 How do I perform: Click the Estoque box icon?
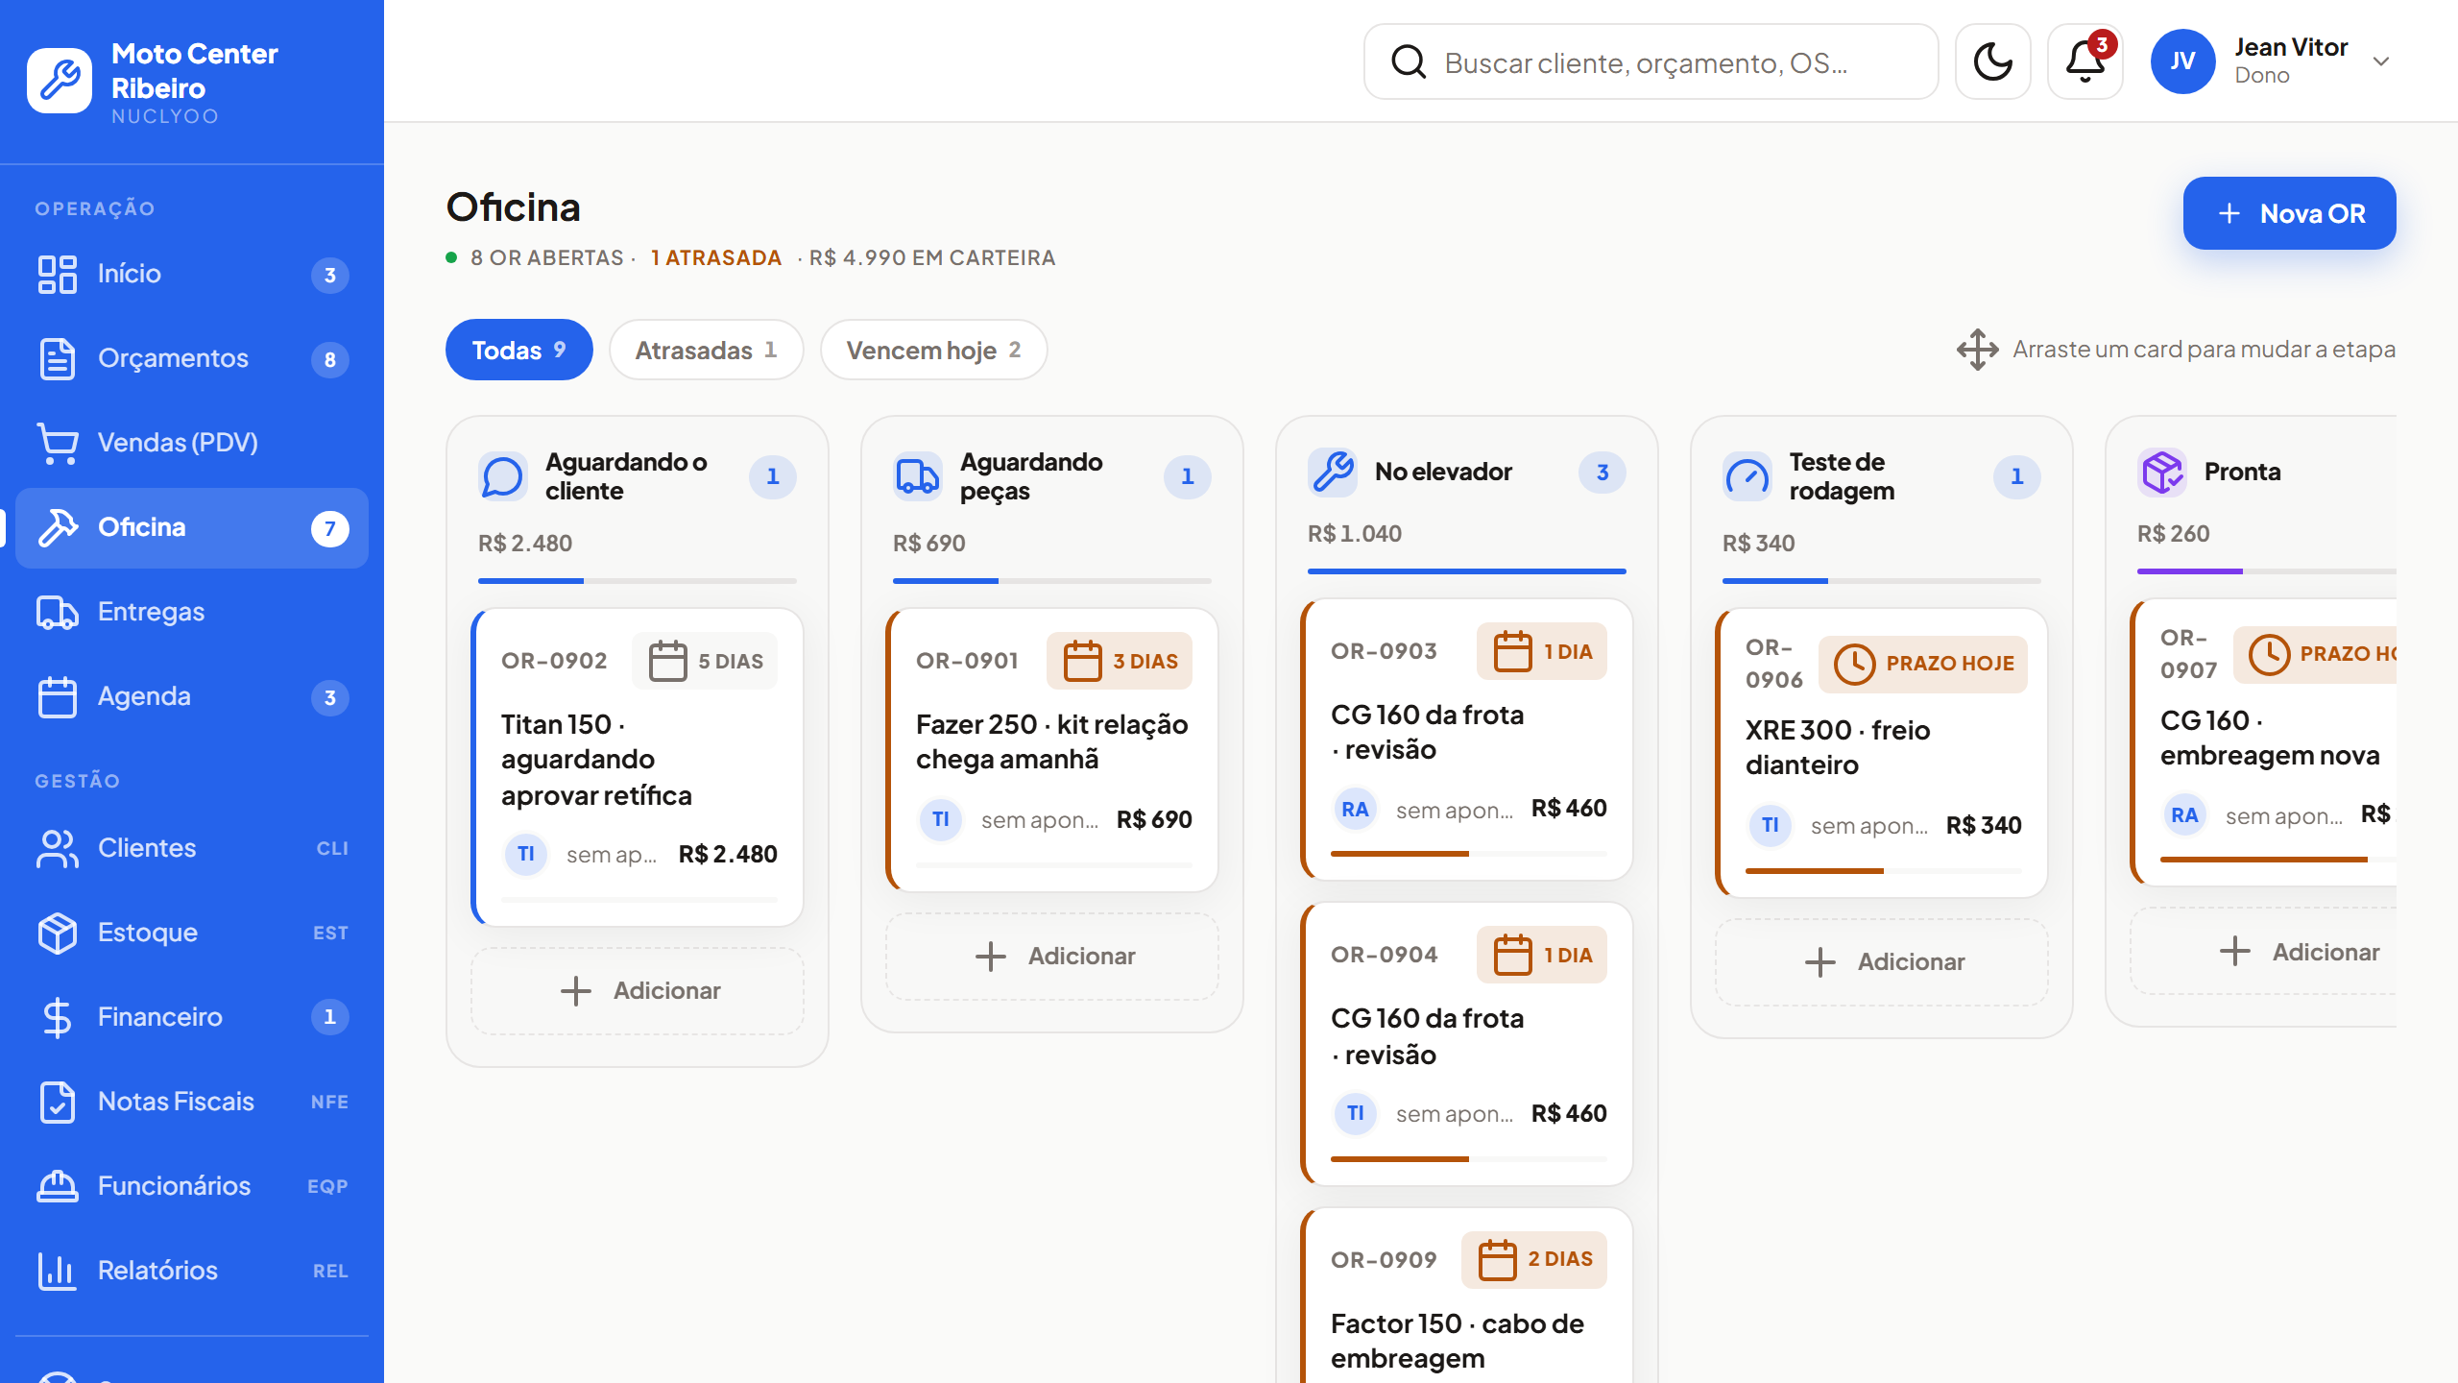tap(58, 933)
